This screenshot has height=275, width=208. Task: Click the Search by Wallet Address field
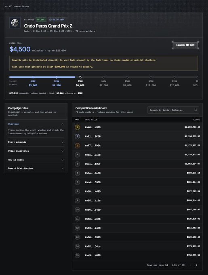click(173, 110)
